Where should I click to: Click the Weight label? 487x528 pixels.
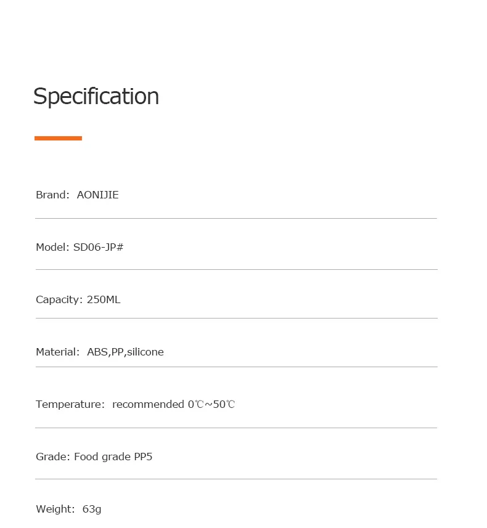pos(55,509)
